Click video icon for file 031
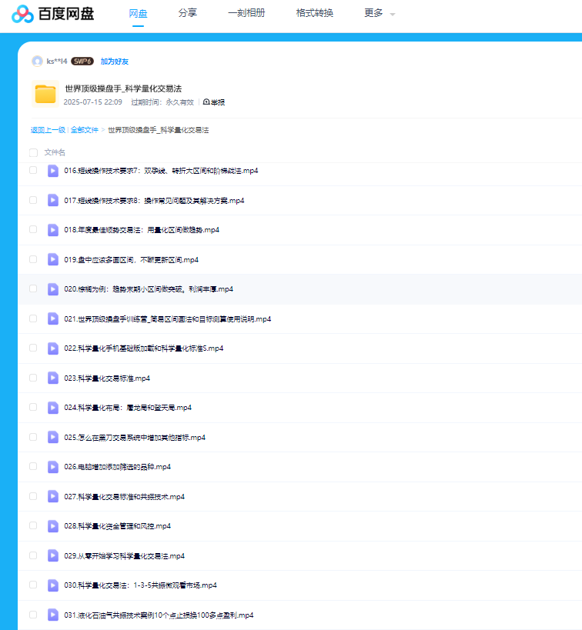 (x=53, y=615)
